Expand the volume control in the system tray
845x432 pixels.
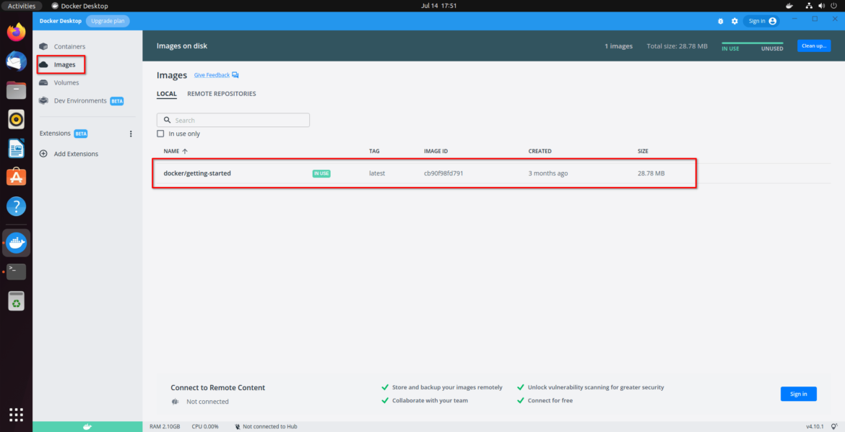tap(821, 5)
